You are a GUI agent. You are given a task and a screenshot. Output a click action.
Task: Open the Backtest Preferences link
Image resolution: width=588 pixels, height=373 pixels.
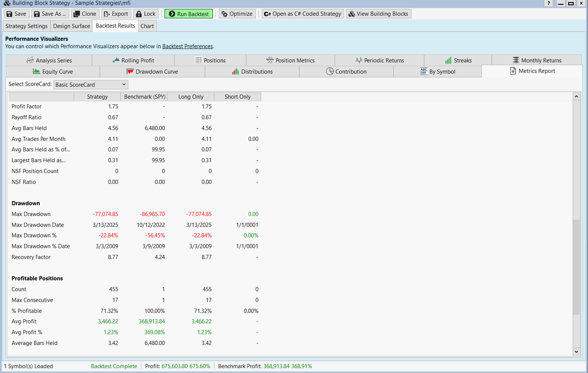pyautogui.click(x=187, y=46)
